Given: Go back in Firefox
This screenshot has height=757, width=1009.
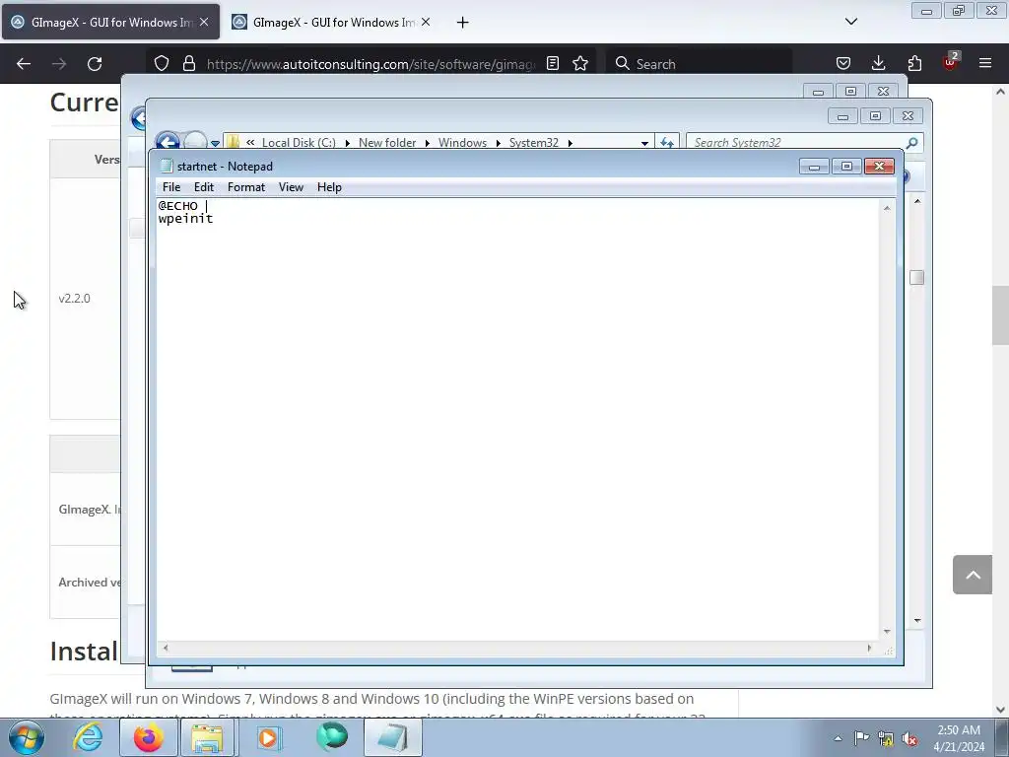Looking at the screenshot, I should pos(24,64).
